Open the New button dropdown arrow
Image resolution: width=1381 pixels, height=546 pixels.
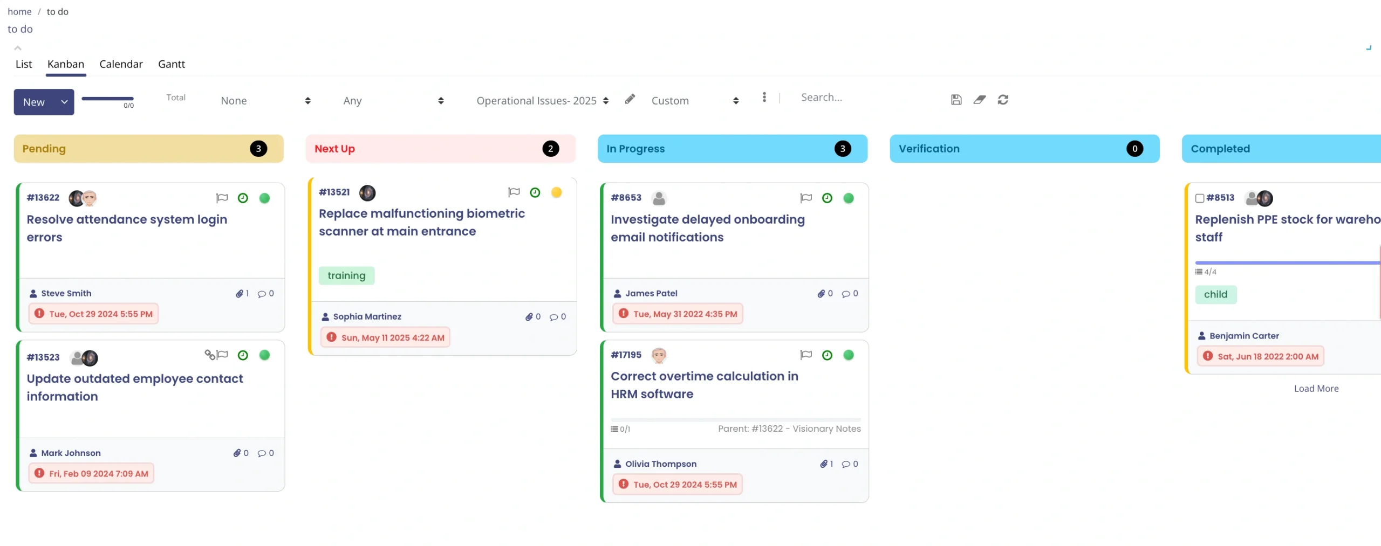(64, 102)
